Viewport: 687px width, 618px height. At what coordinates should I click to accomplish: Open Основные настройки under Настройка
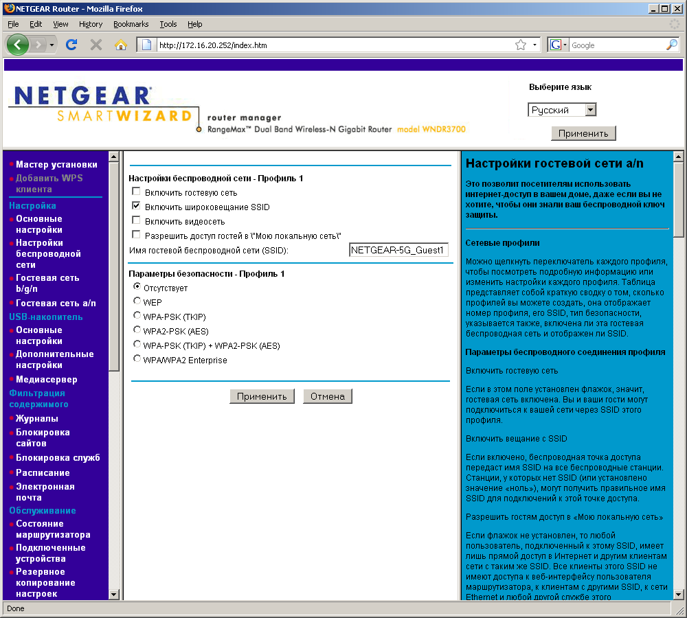39,224
